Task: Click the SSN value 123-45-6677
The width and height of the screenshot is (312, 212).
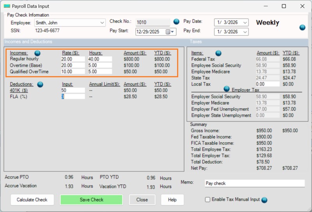Action: 47,31
